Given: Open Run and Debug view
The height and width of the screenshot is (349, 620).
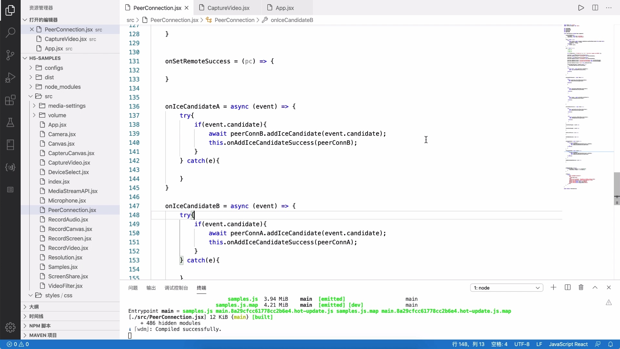Looking at the screenshot, I should [x=10, y=78].
